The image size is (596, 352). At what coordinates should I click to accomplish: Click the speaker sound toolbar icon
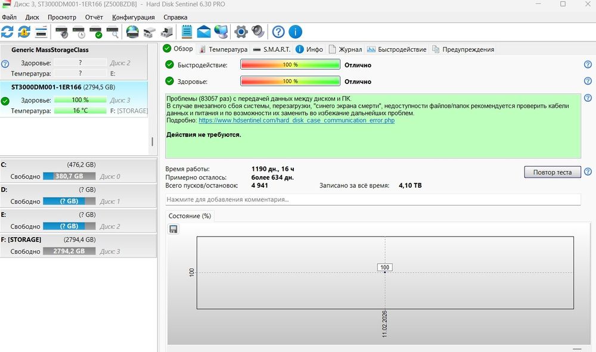[257, 32]
